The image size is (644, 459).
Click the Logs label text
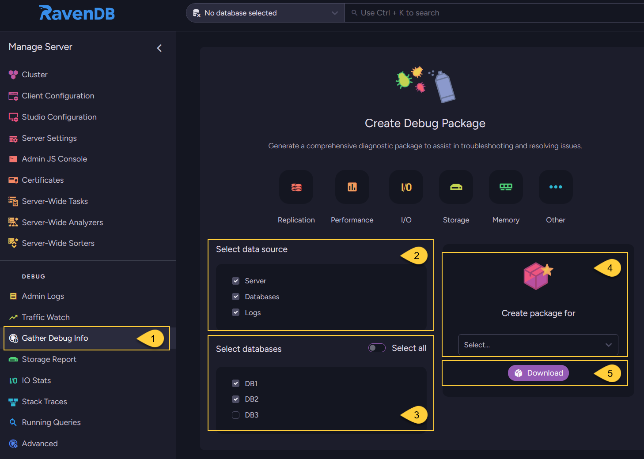[x=253, y=312]
